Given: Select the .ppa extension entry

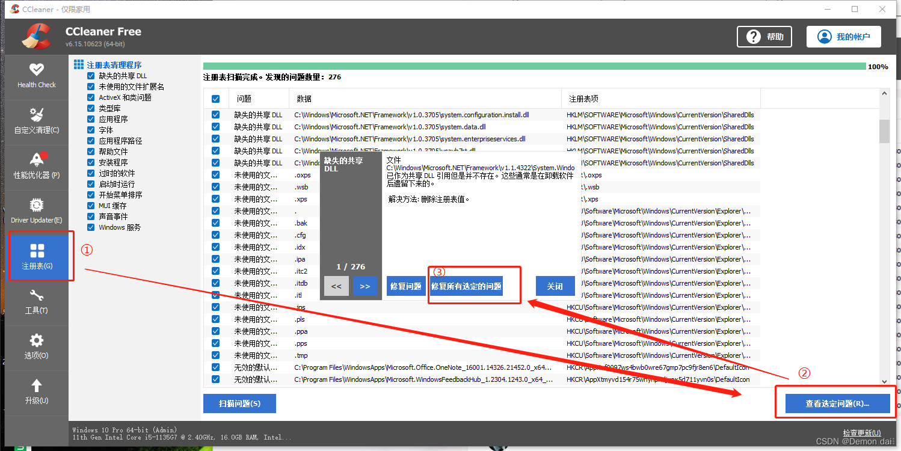Looking at the screenshot, I should pyautogui.click(x=301, y=331).
